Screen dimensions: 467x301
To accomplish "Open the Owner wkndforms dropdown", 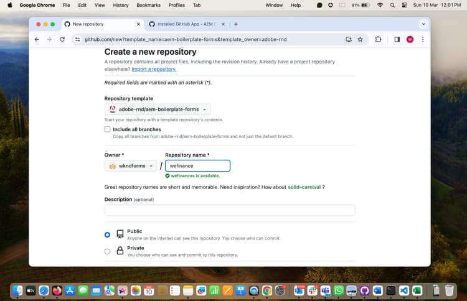I will point(131,165).
